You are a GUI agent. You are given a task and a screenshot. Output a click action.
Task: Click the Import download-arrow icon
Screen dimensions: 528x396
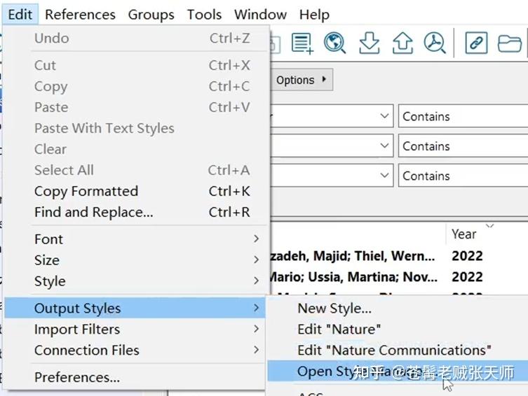click(369, 43)
